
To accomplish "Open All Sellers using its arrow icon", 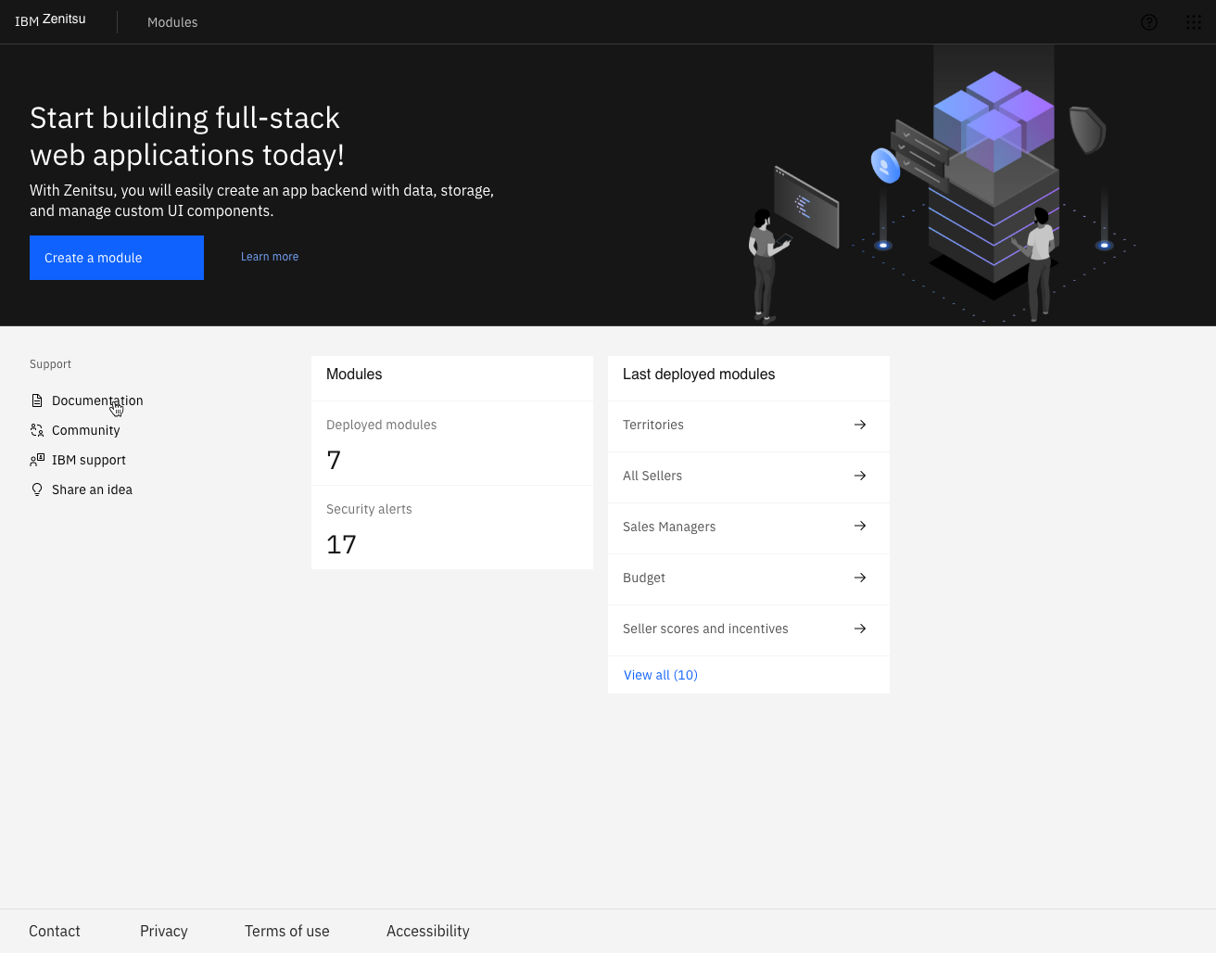I will [859, 476].
